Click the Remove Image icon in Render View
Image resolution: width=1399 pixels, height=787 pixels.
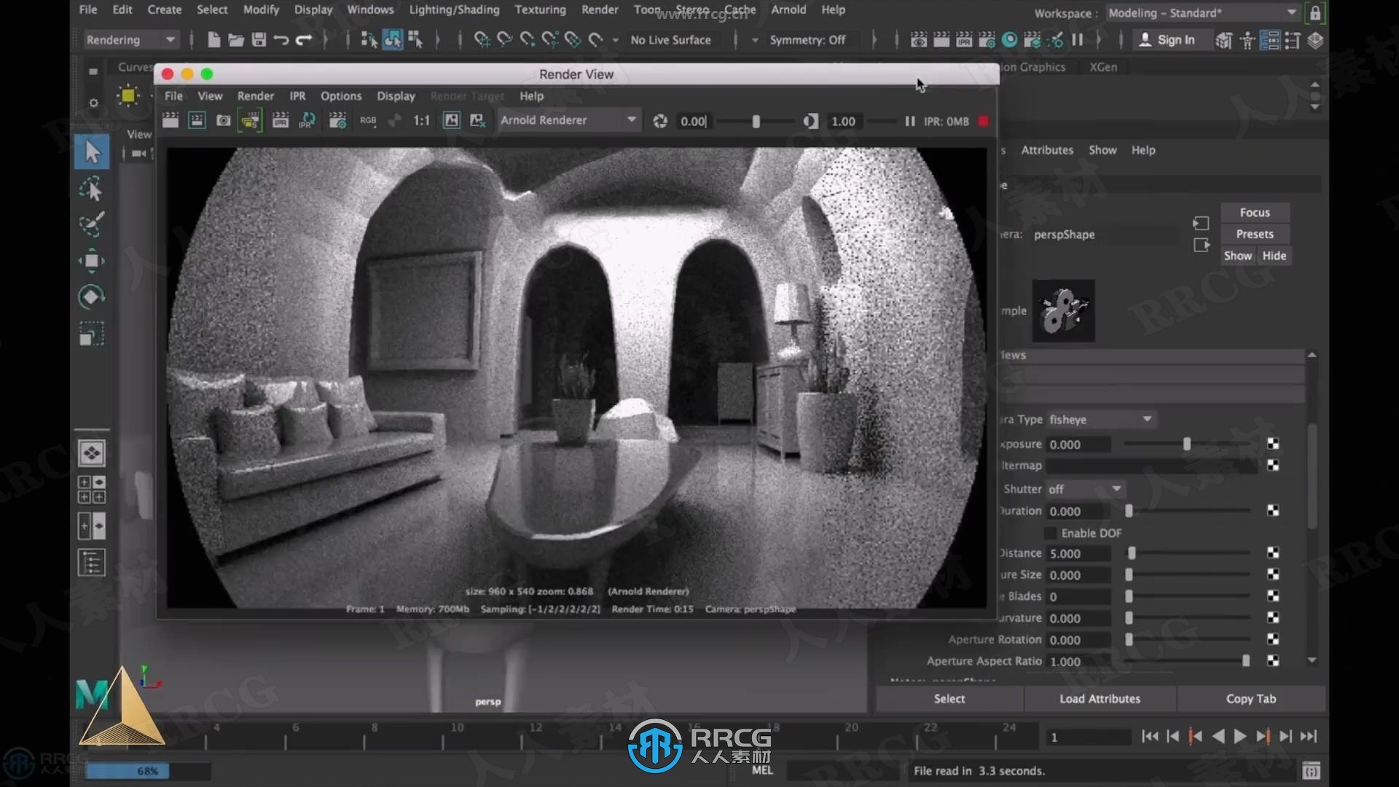click(x=478, y=121)
